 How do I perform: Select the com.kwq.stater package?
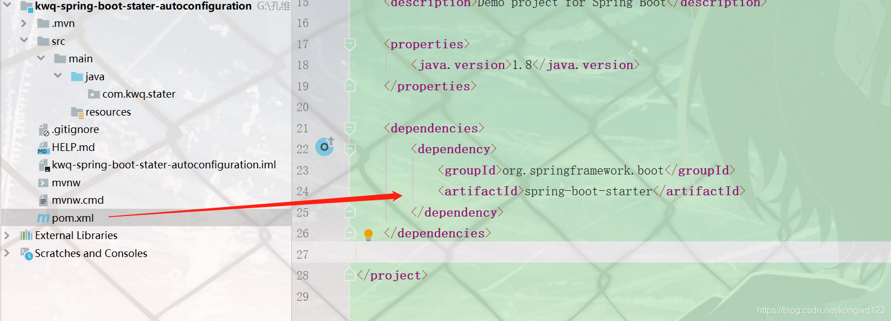[x=139, y=94]
